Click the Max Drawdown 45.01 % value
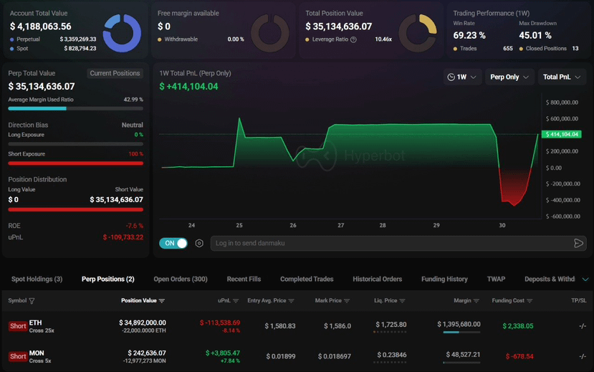Viewport: 594px width, 372px height. click(535, 36)
